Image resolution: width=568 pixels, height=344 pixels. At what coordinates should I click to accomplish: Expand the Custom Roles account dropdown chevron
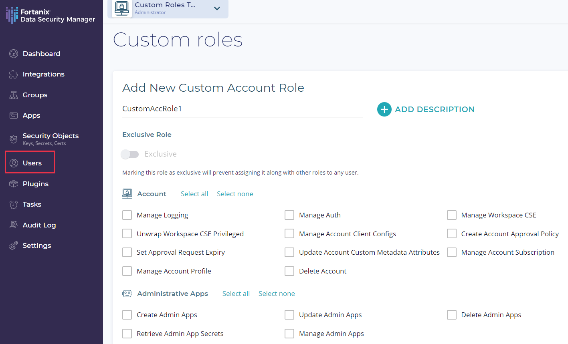(217, 8)
